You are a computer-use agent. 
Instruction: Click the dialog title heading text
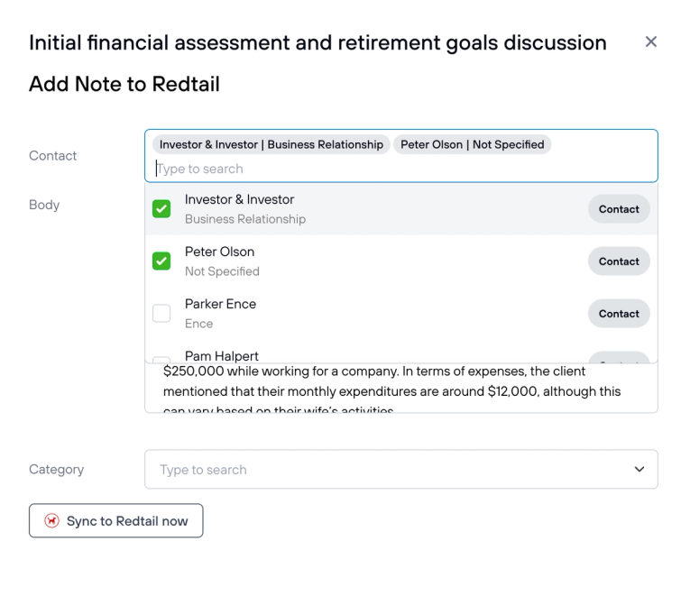317,42
